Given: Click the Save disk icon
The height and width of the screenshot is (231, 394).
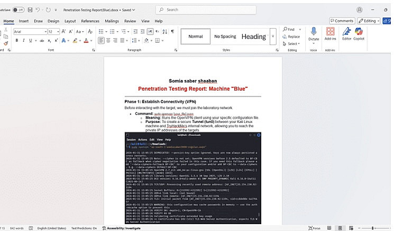Looking at the screenshot, I should click(30, 10).
